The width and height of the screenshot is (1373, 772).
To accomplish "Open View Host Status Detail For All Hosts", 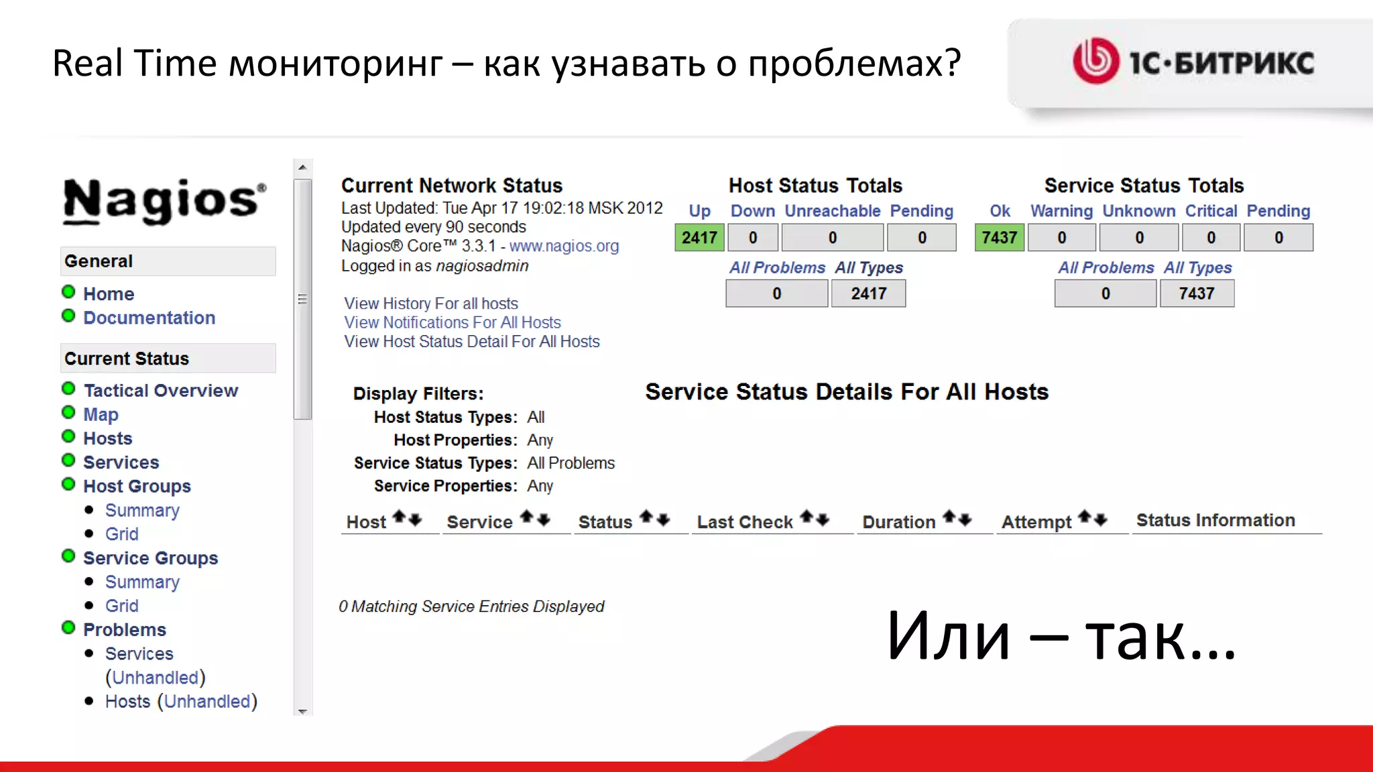I will tap(472, 341).
